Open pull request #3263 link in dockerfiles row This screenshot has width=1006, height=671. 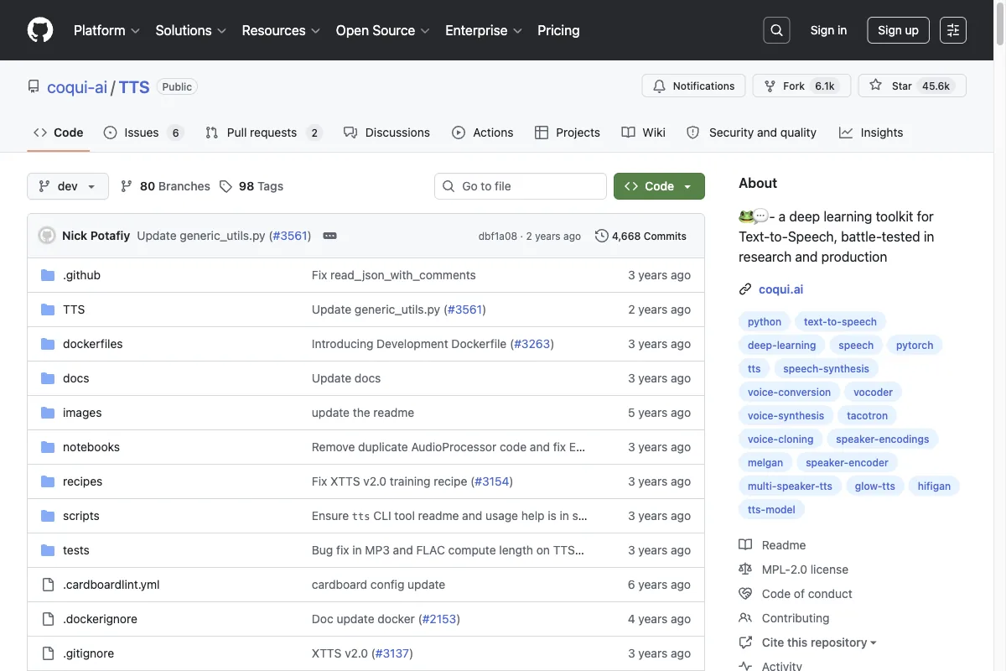coord(532,344)
